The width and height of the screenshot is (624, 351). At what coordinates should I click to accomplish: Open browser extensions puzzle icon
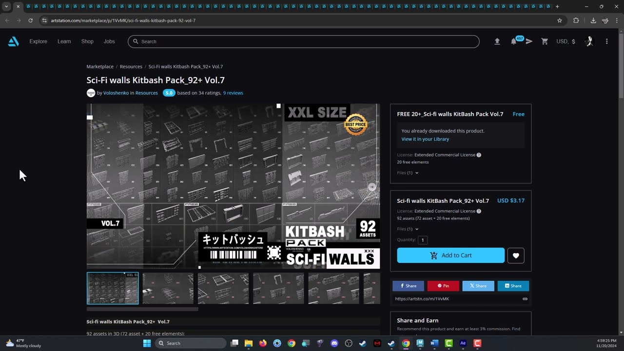click(576, 20)
